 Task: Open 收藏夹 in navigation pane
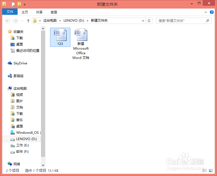[x=15, y=32]
